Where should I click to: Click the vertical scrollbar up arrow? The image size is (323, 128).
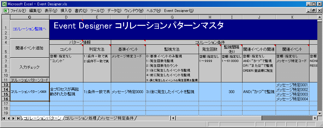(x=320, y=17)
